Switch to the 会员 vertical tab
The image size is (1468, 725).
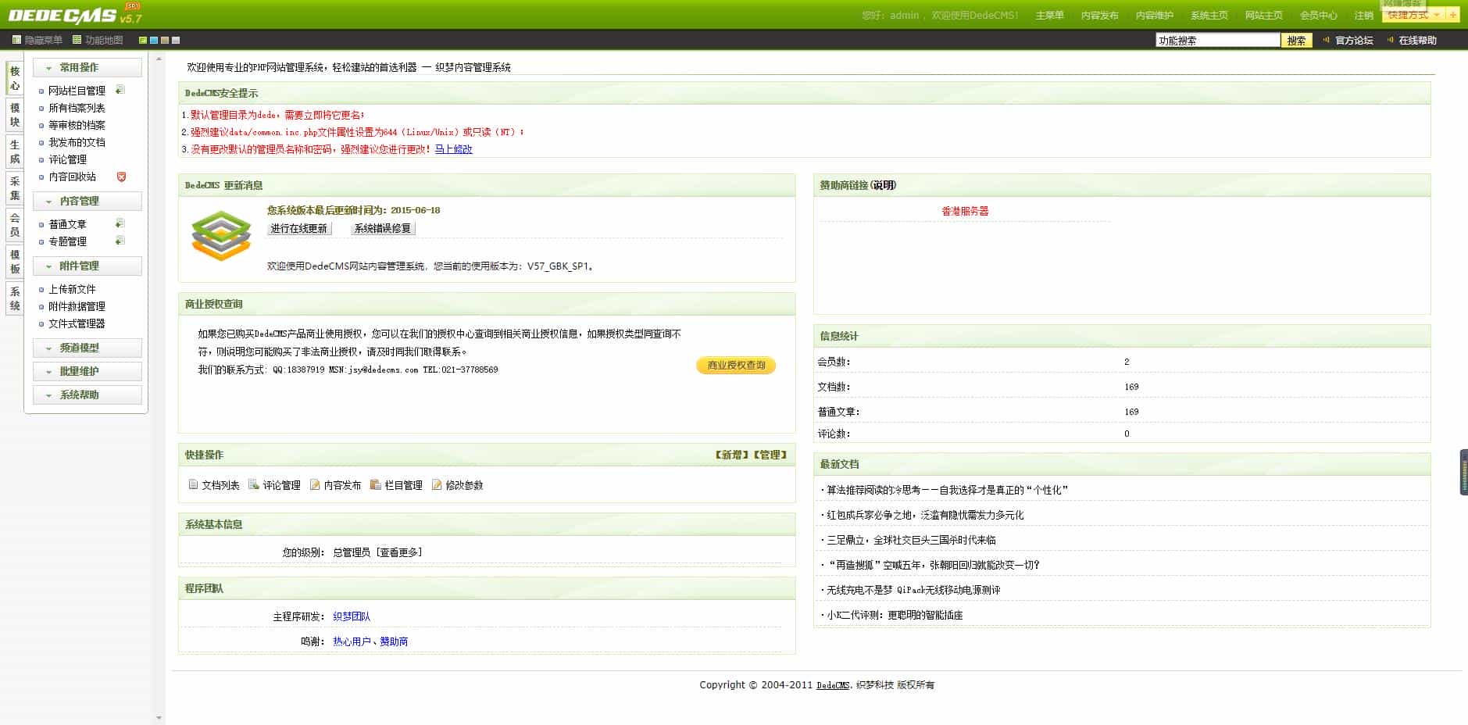(15, 225)
